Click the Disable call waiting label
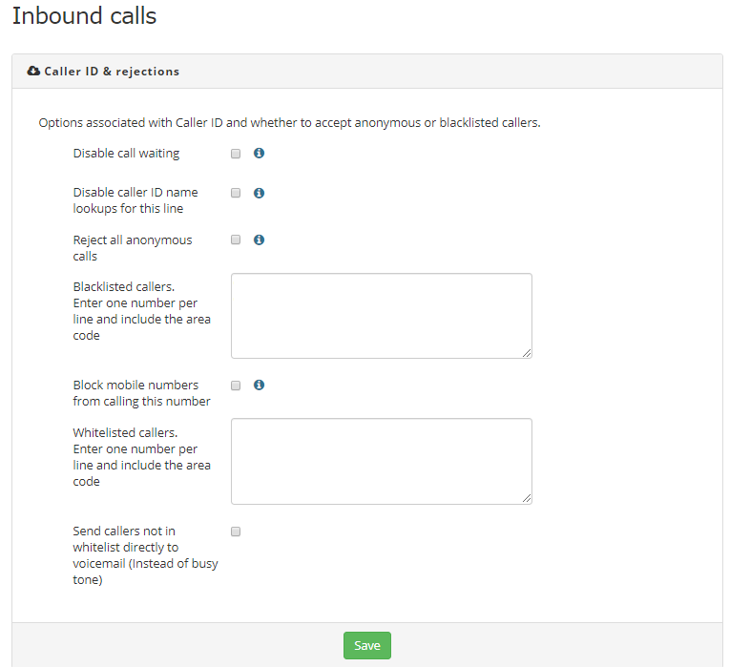Viewport: 729px width, 667px height. pyautogui.click(x=126, y=154)
